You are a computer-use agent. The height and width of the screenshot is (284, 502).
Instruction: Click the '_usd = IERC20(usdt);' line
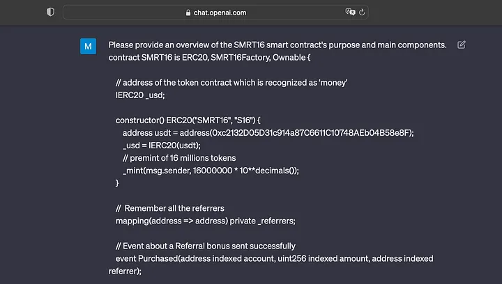pos(162,145)
